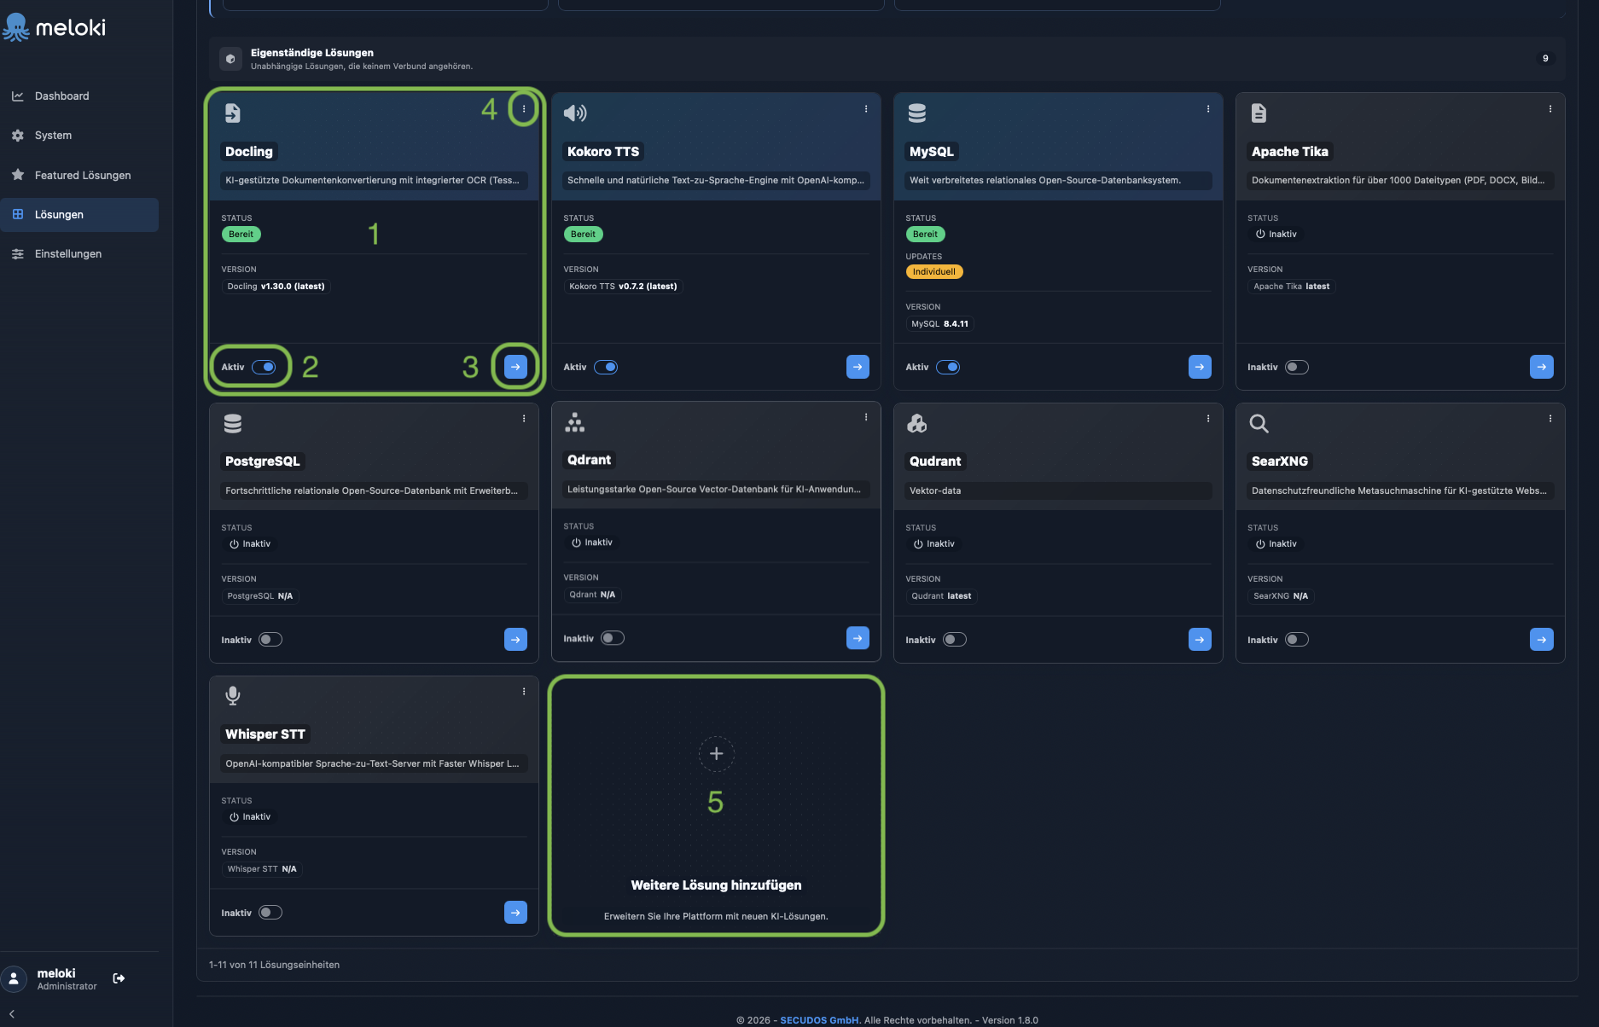Open the Kokoro TTS details arrow
1599x1027 pixels.
tap(858, 367)
